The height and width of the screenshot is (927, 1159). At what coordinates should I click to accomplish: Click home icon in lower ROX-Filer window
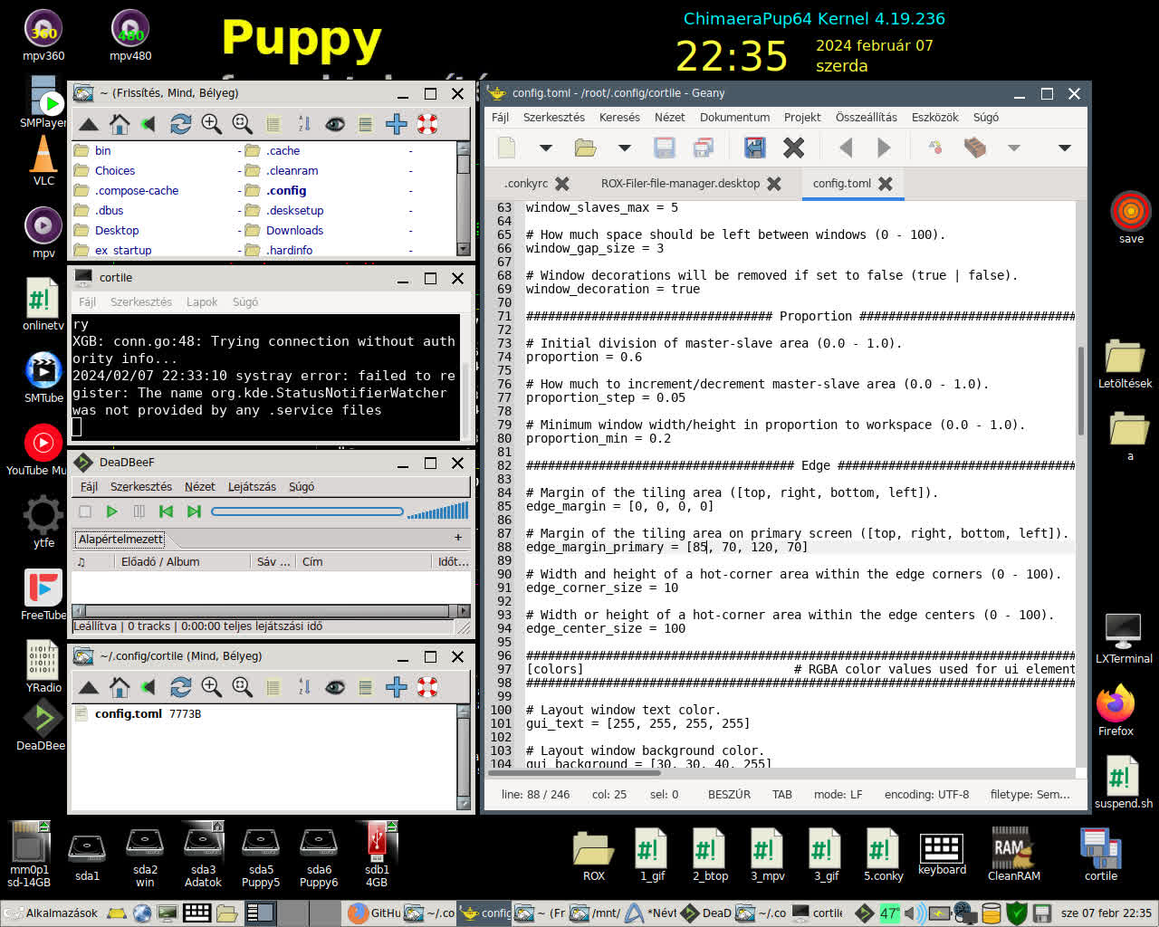[120, 687]
